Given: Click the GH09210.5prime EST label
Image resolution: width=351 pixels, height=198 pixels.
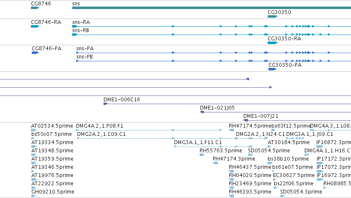Looking at the screenshot, I should tap(53, 192).
